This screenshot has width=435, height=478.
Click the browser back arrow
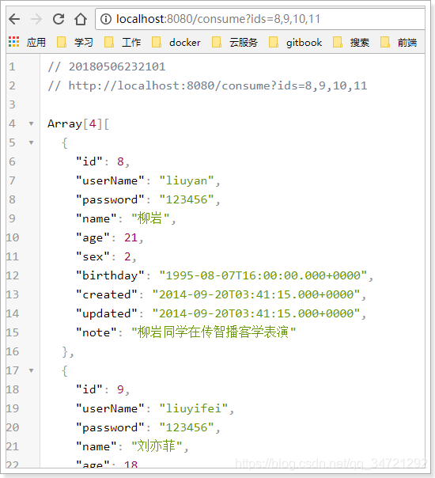coord(14,19)
